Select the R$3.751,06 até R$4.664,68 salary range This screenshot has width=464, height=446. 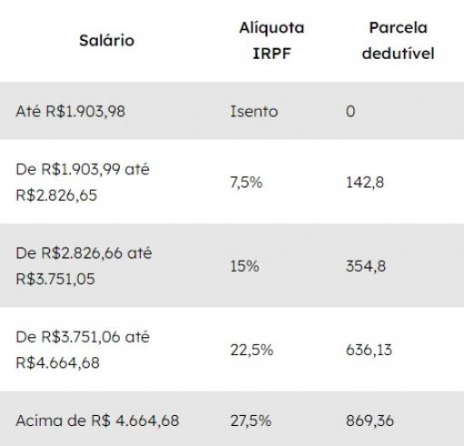[x=83, y=350]
